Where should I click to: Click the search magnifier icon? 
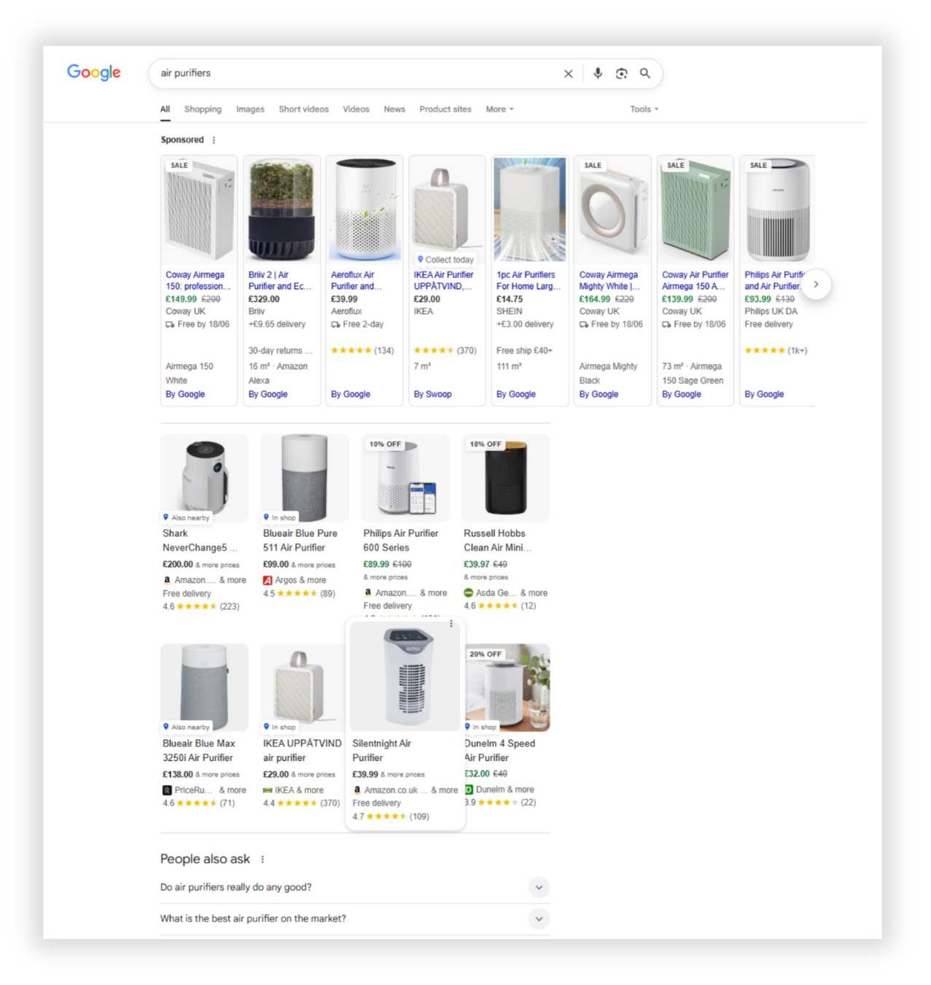[644, 73]
